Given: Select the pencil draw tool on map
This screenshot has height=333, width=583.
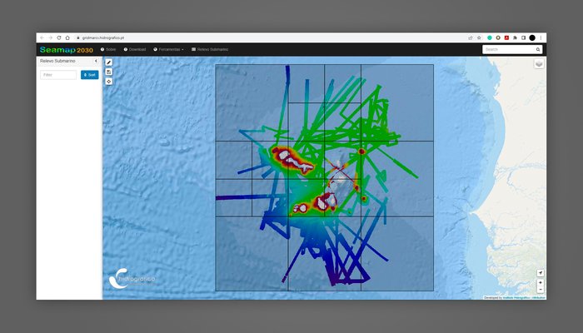Looking at the screenshot, I should [108, 62].
